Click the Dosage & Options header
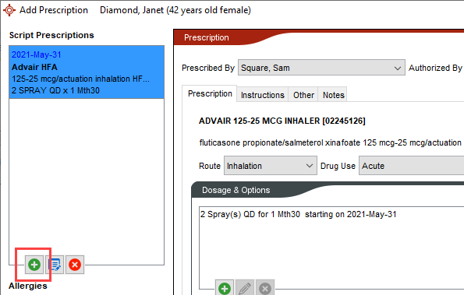 [x=236, y=190]
